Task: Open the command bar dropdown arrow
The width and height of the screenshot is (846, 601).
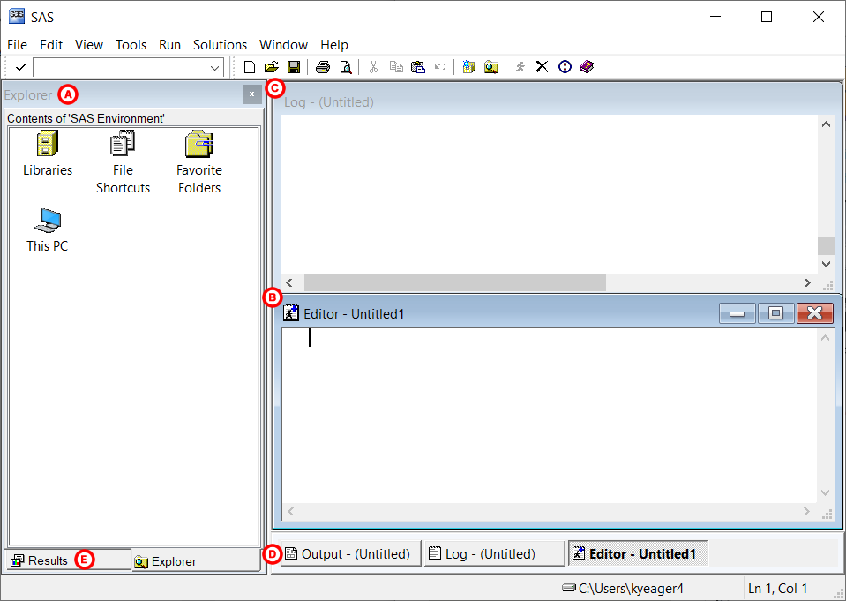Action: click(214, 67)
